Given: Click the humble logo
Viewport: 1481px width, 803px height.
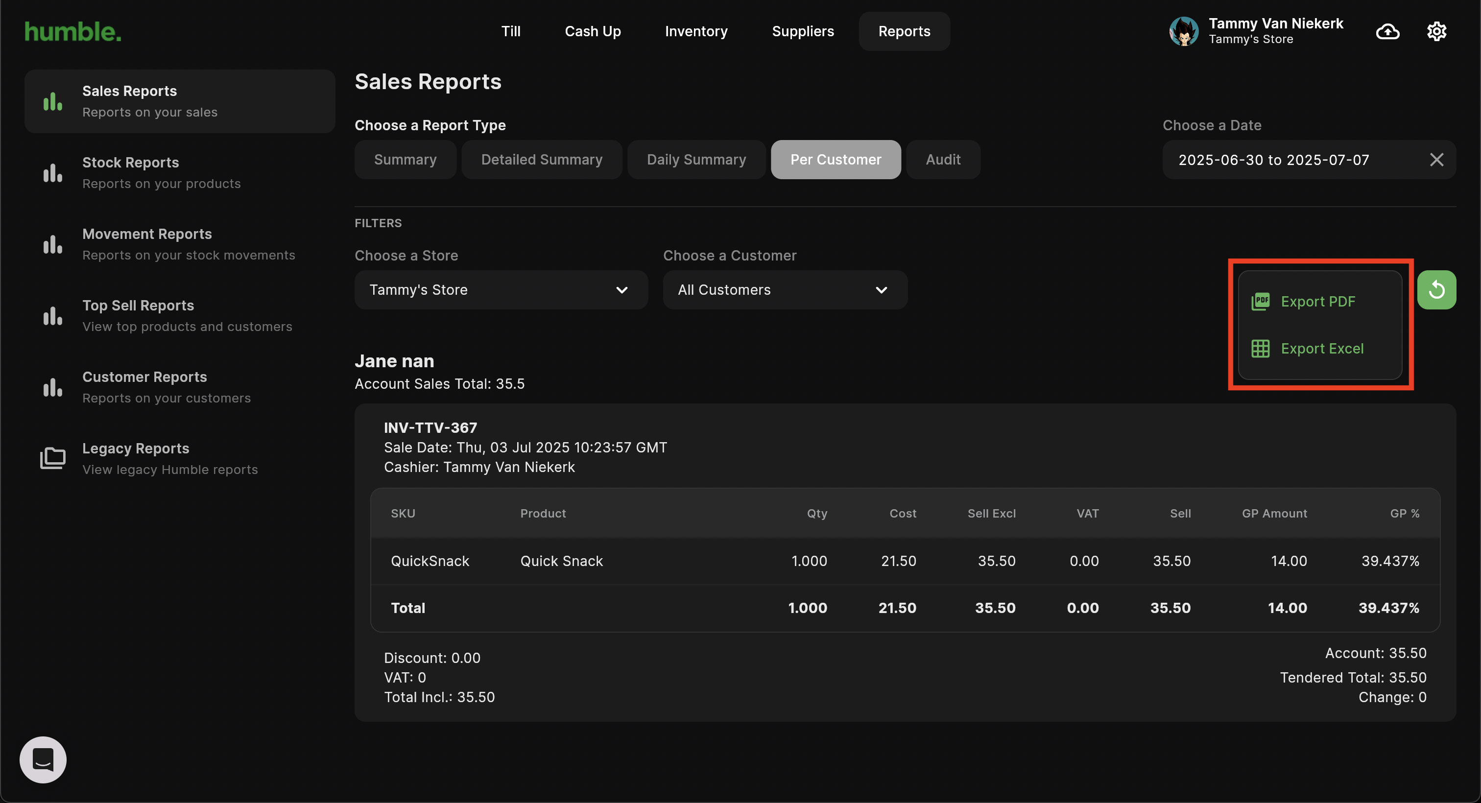Looking at the screenshot, I should click(73, 32).
